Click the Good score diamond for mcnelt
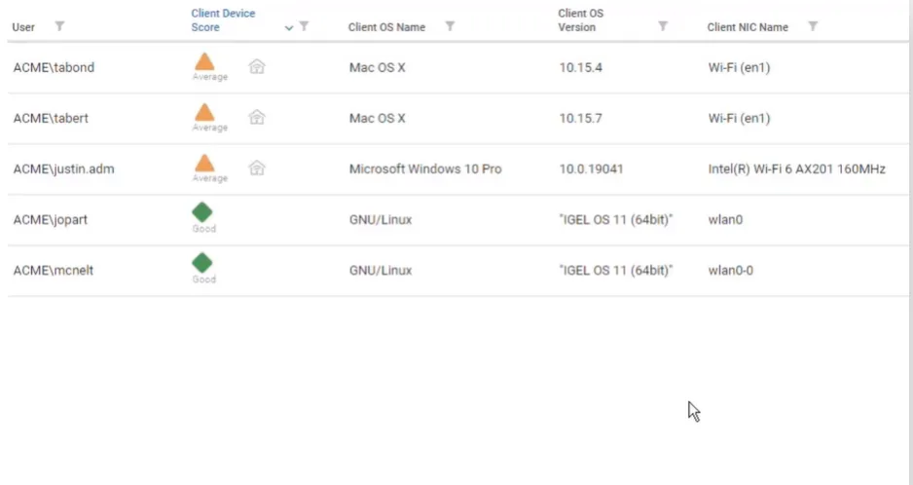 pyautogui.click(x=202, y=263)
